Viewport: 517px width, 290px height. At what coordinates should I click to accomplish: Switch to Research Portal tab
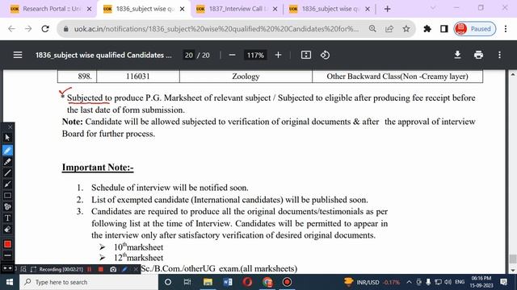click(x=50, y=9)
